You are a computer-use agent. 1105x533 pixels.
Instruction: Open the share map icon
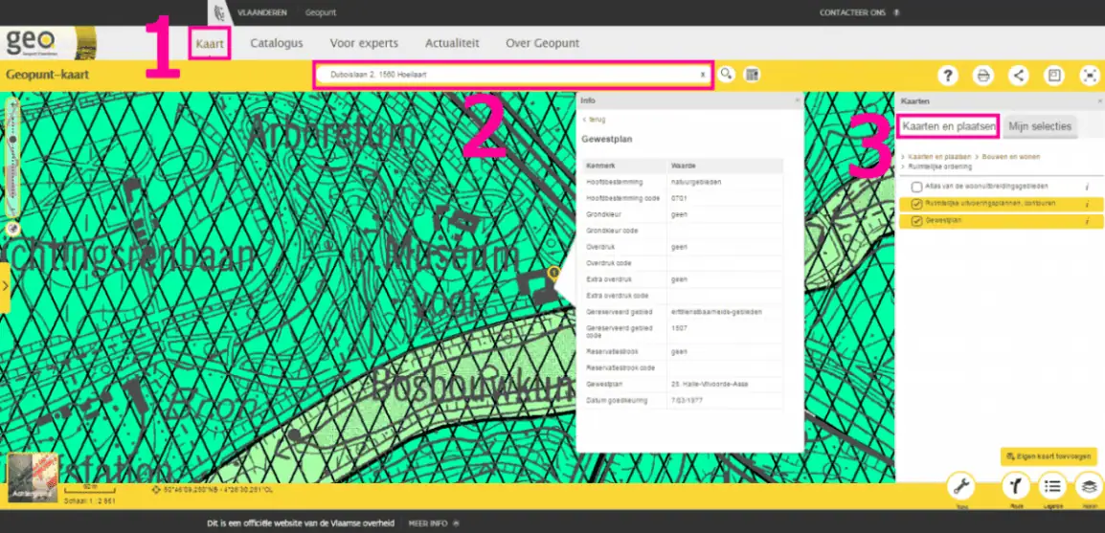1019,76
